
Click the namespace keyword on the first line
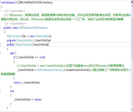coord(8,2)
